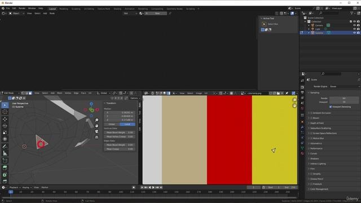The height and width of the screenshot is (203, 361).
Task: Select the Inset Faces tool
Action: (x=5, y=175)
